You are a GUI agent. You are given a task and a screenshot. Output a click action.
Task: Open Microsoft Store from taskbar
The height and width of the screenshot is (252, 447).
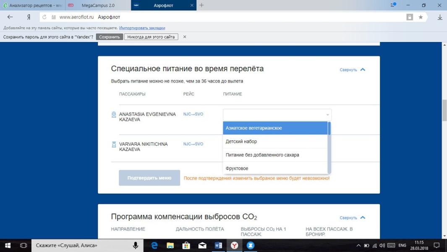click(x=186, y=245)
